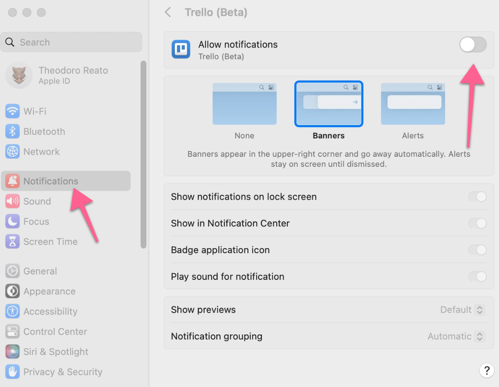The width and height of the screenshot is (499, 387).
Task: Open General settings label
Action: click(x=40, y=271)
